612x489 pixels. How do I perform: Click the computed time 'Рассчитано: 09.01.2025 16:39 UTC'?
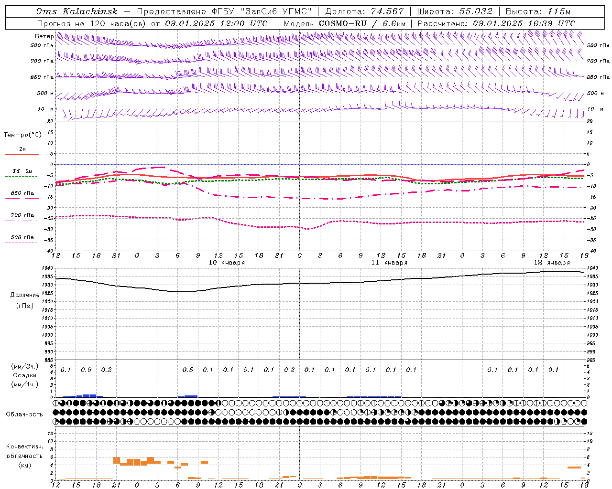496,23
